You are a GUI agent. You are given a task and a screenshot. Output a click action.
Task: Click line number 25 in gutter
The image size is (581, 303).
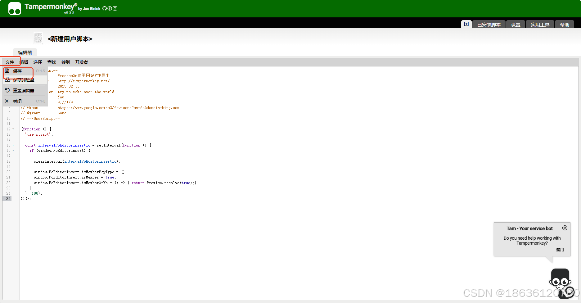point(8,199)
